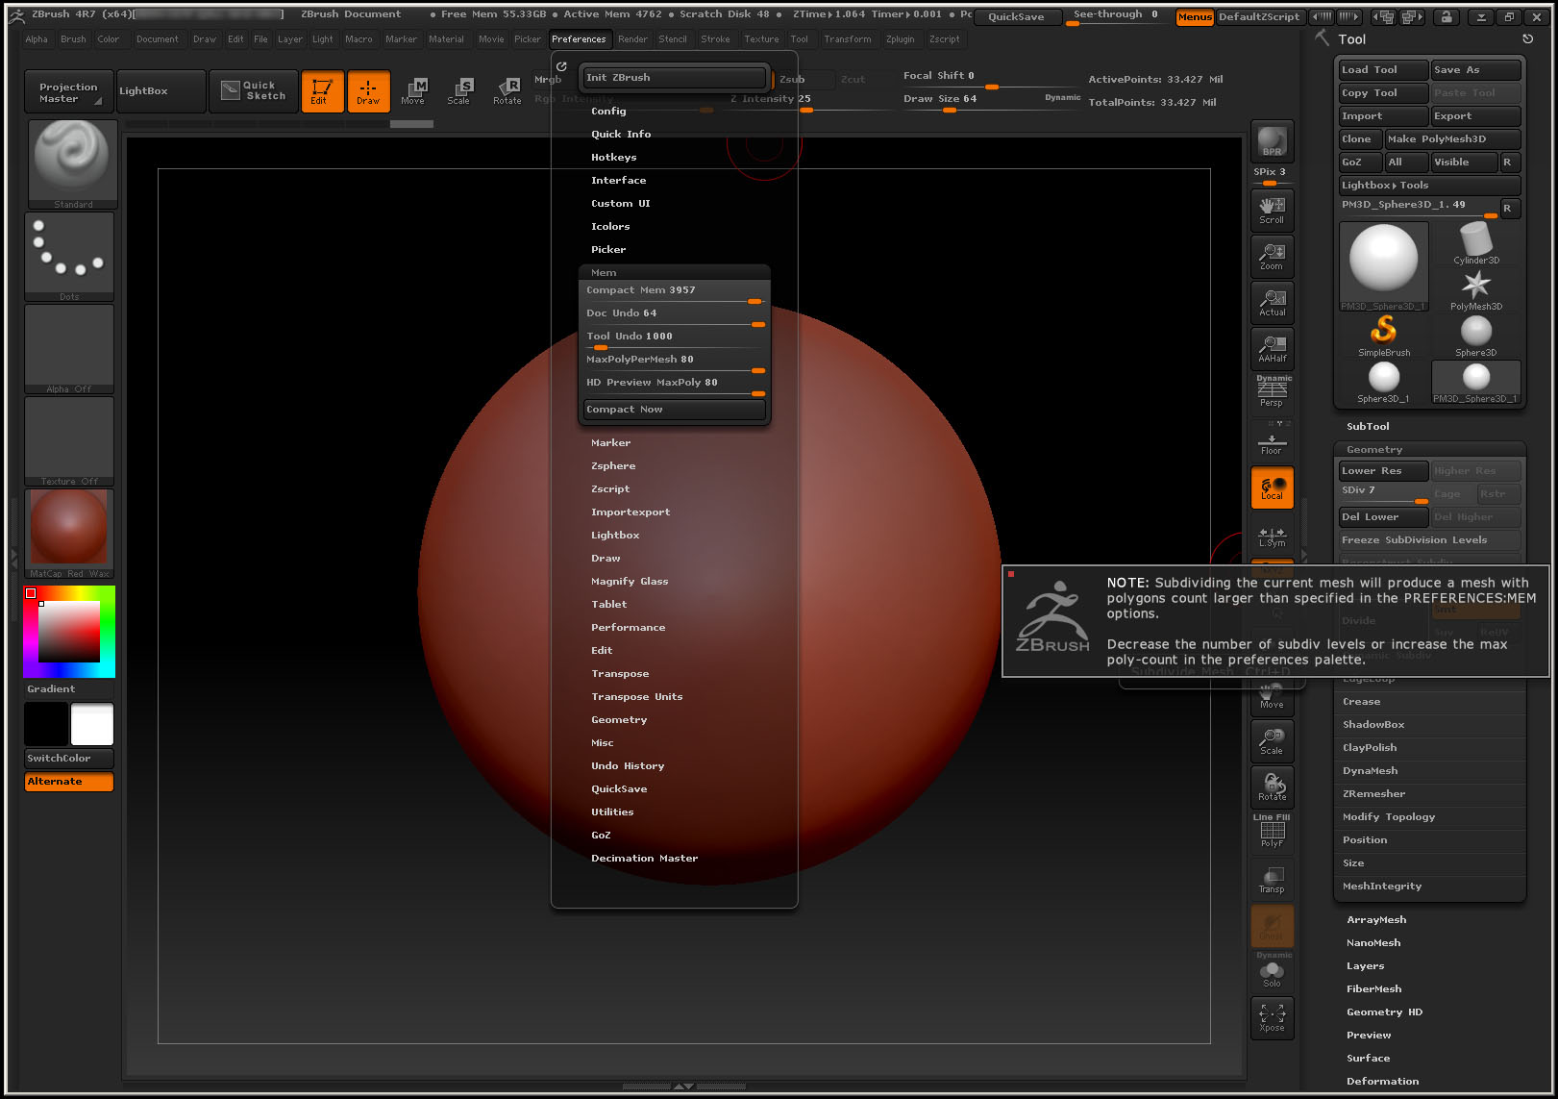Viewport: 1558px width, 1099px height.
Task: Expand the Performance preferences section
Action: click(628, 628)
